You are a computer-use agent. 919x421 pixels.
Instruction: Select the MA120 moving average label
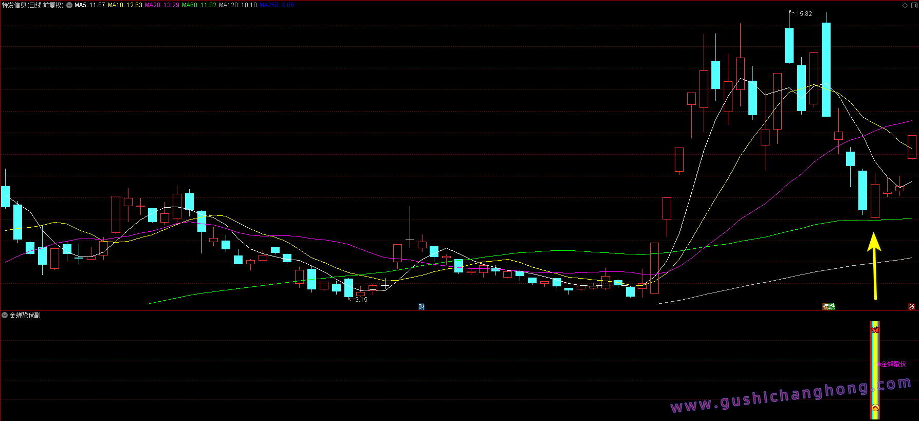click(x=237, y=5)
